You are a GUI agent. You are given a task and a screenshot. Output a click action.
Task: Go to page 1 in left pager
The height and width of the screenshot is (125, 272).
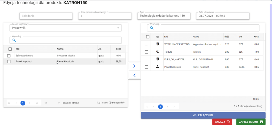click(23, 103)
